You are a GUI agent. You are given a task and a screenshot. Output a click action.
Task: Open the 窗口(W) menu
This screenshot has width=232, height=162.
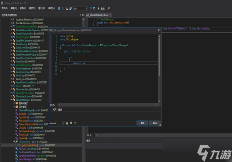[x=42, y=8]
